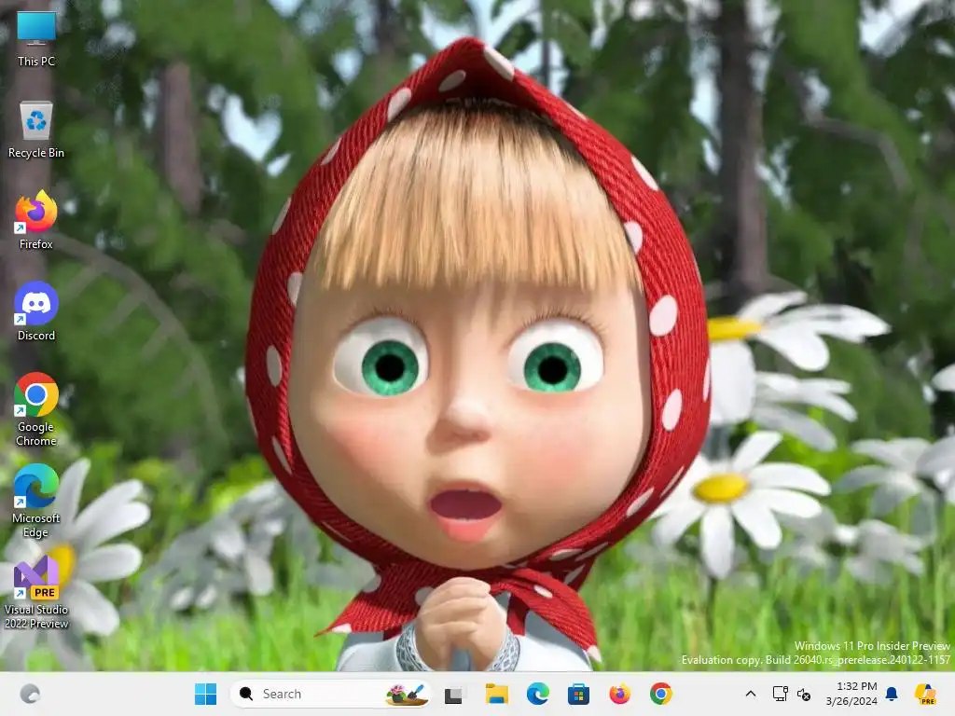Viewport: 955px width, 716px height.
Task: Open notifications bell icon
Action: point(892,694)
